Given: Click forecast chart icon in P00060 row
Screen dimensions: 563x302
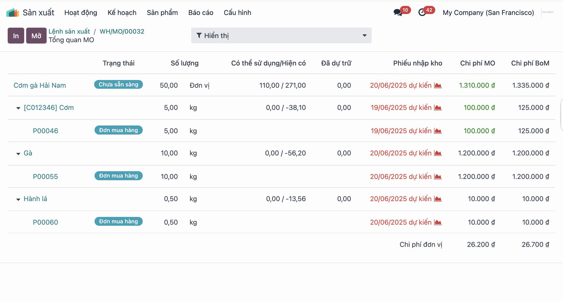Looking at the screenshot, I should (438, 222).
